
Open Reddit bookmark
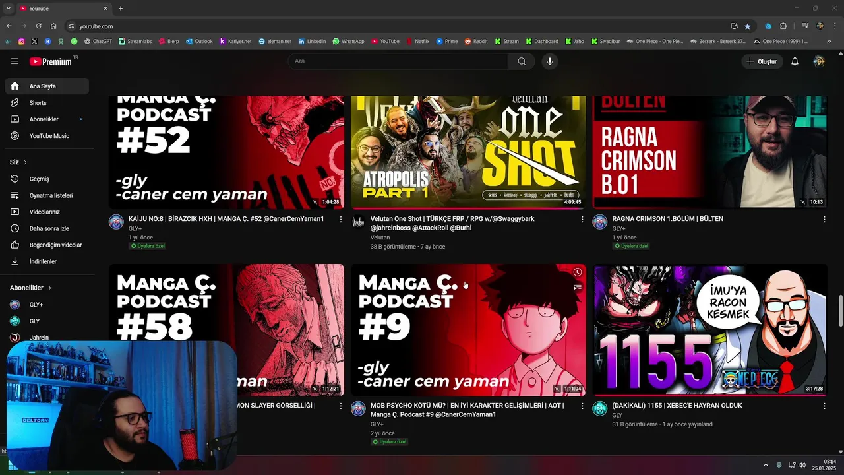[476, 41]
